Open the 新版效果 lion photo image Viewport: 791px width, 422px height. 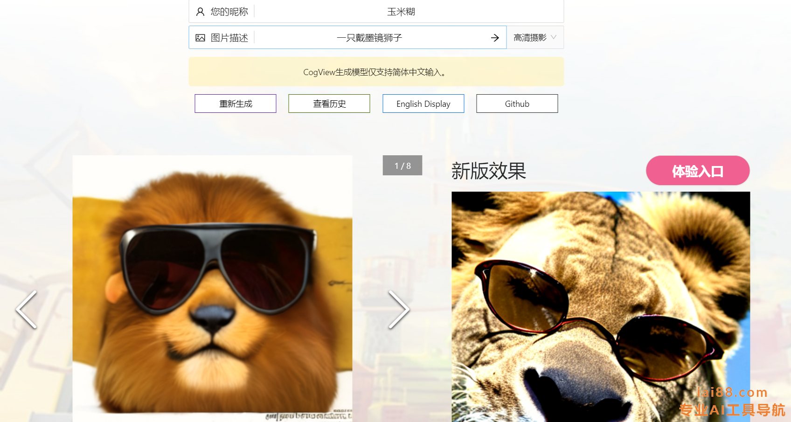pos(601,307)
